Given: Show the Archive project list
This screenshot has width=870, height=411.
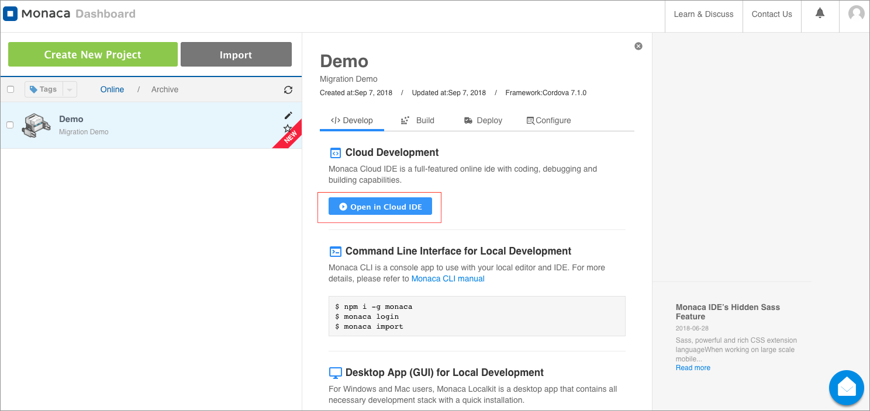Looking at the screenshot, I should (x=165, y=89).
